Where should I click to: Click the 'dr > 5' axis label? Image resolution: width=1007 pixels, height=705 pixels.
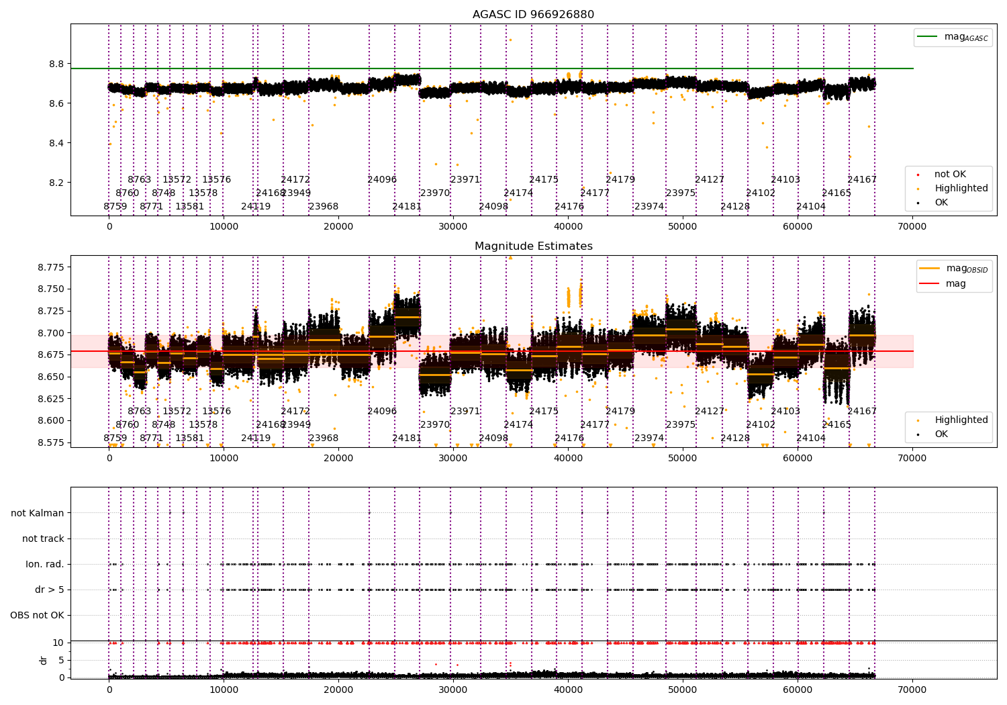(50, 590)
